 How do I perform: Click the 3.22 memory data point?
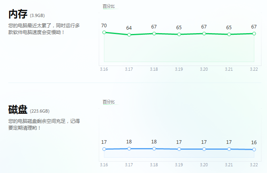point(254,34)
